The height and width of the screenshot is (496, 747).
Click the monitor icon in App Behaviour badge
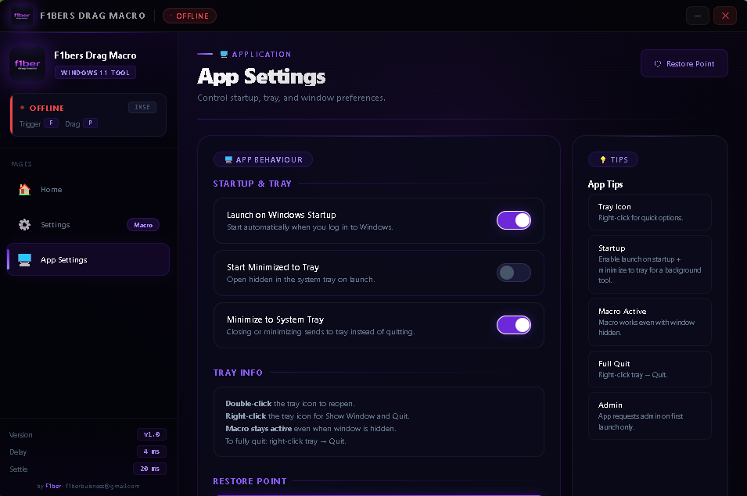228,160
